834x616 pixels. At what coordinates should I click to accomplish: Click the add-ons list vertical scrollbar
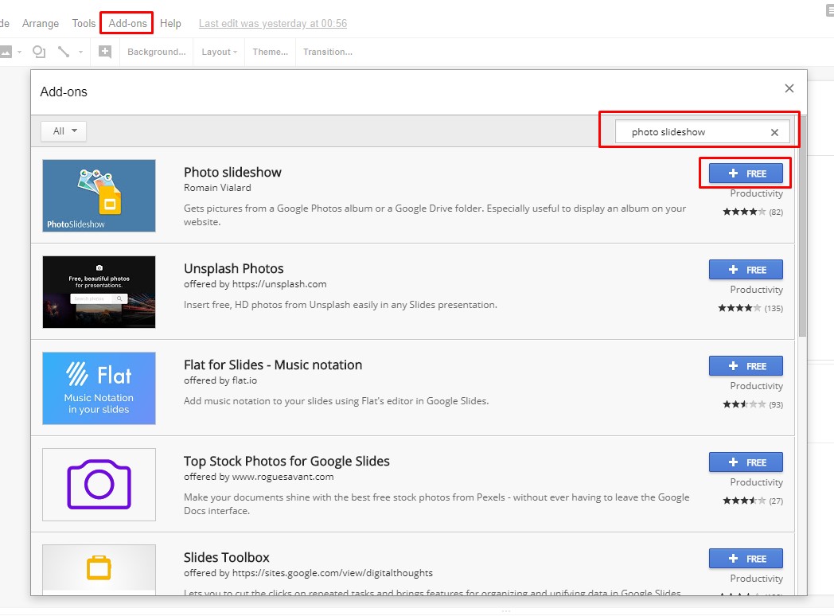[x=803, y=227]
